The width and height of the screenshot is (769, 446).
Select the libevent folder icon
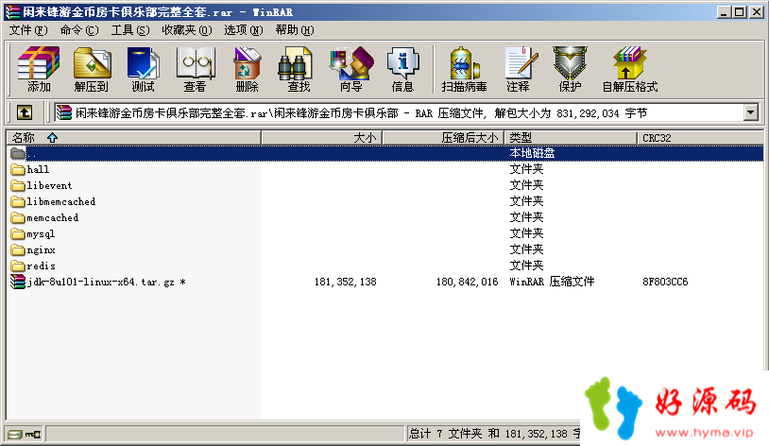(18, 186)
